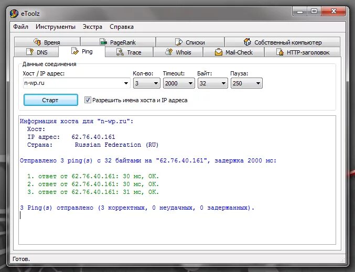Switch to the DNS tab
355x272 pixels.
tap(37, 52)
